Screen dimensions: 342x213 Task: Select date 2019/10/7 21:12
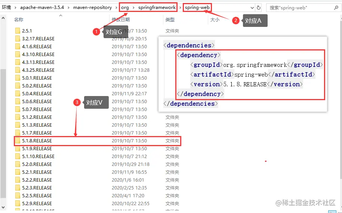[129, 157]
